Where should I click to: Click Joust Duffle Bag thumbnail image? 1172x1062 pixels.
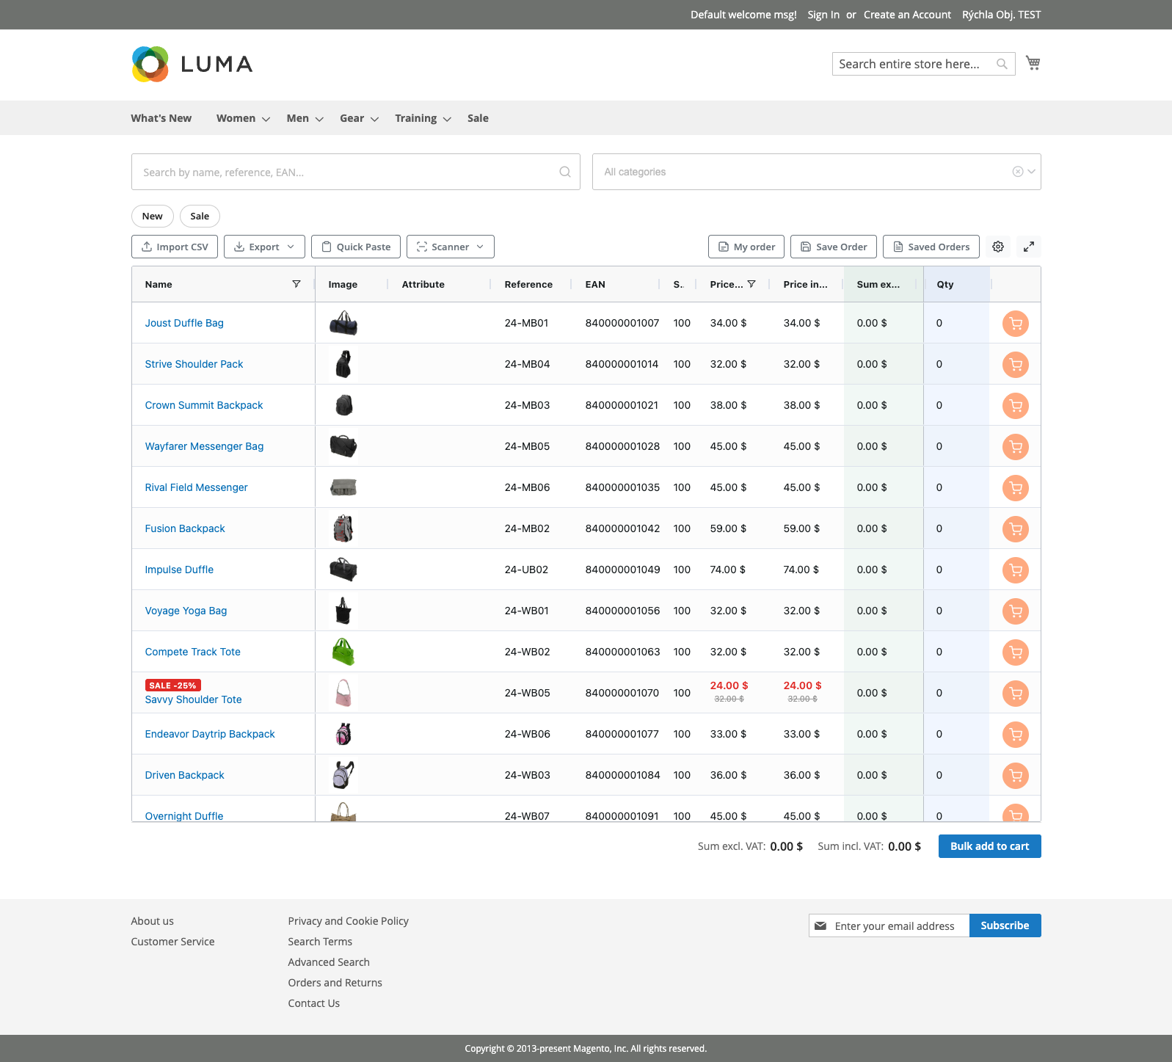coord(343,323)
